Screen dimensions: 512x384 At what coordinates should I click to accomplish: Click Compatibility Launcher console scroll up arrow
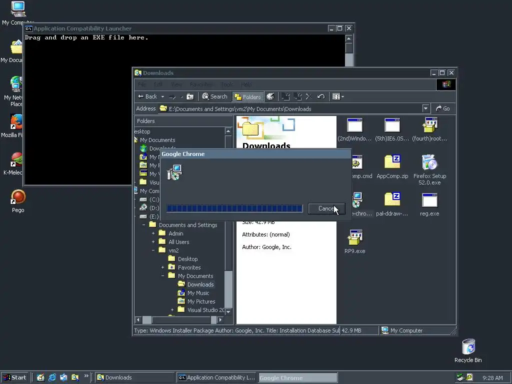[x=348, y=38]
